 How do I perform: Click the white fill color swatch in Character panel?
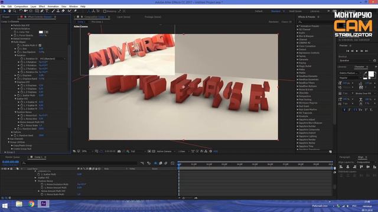tap(371, 74)
